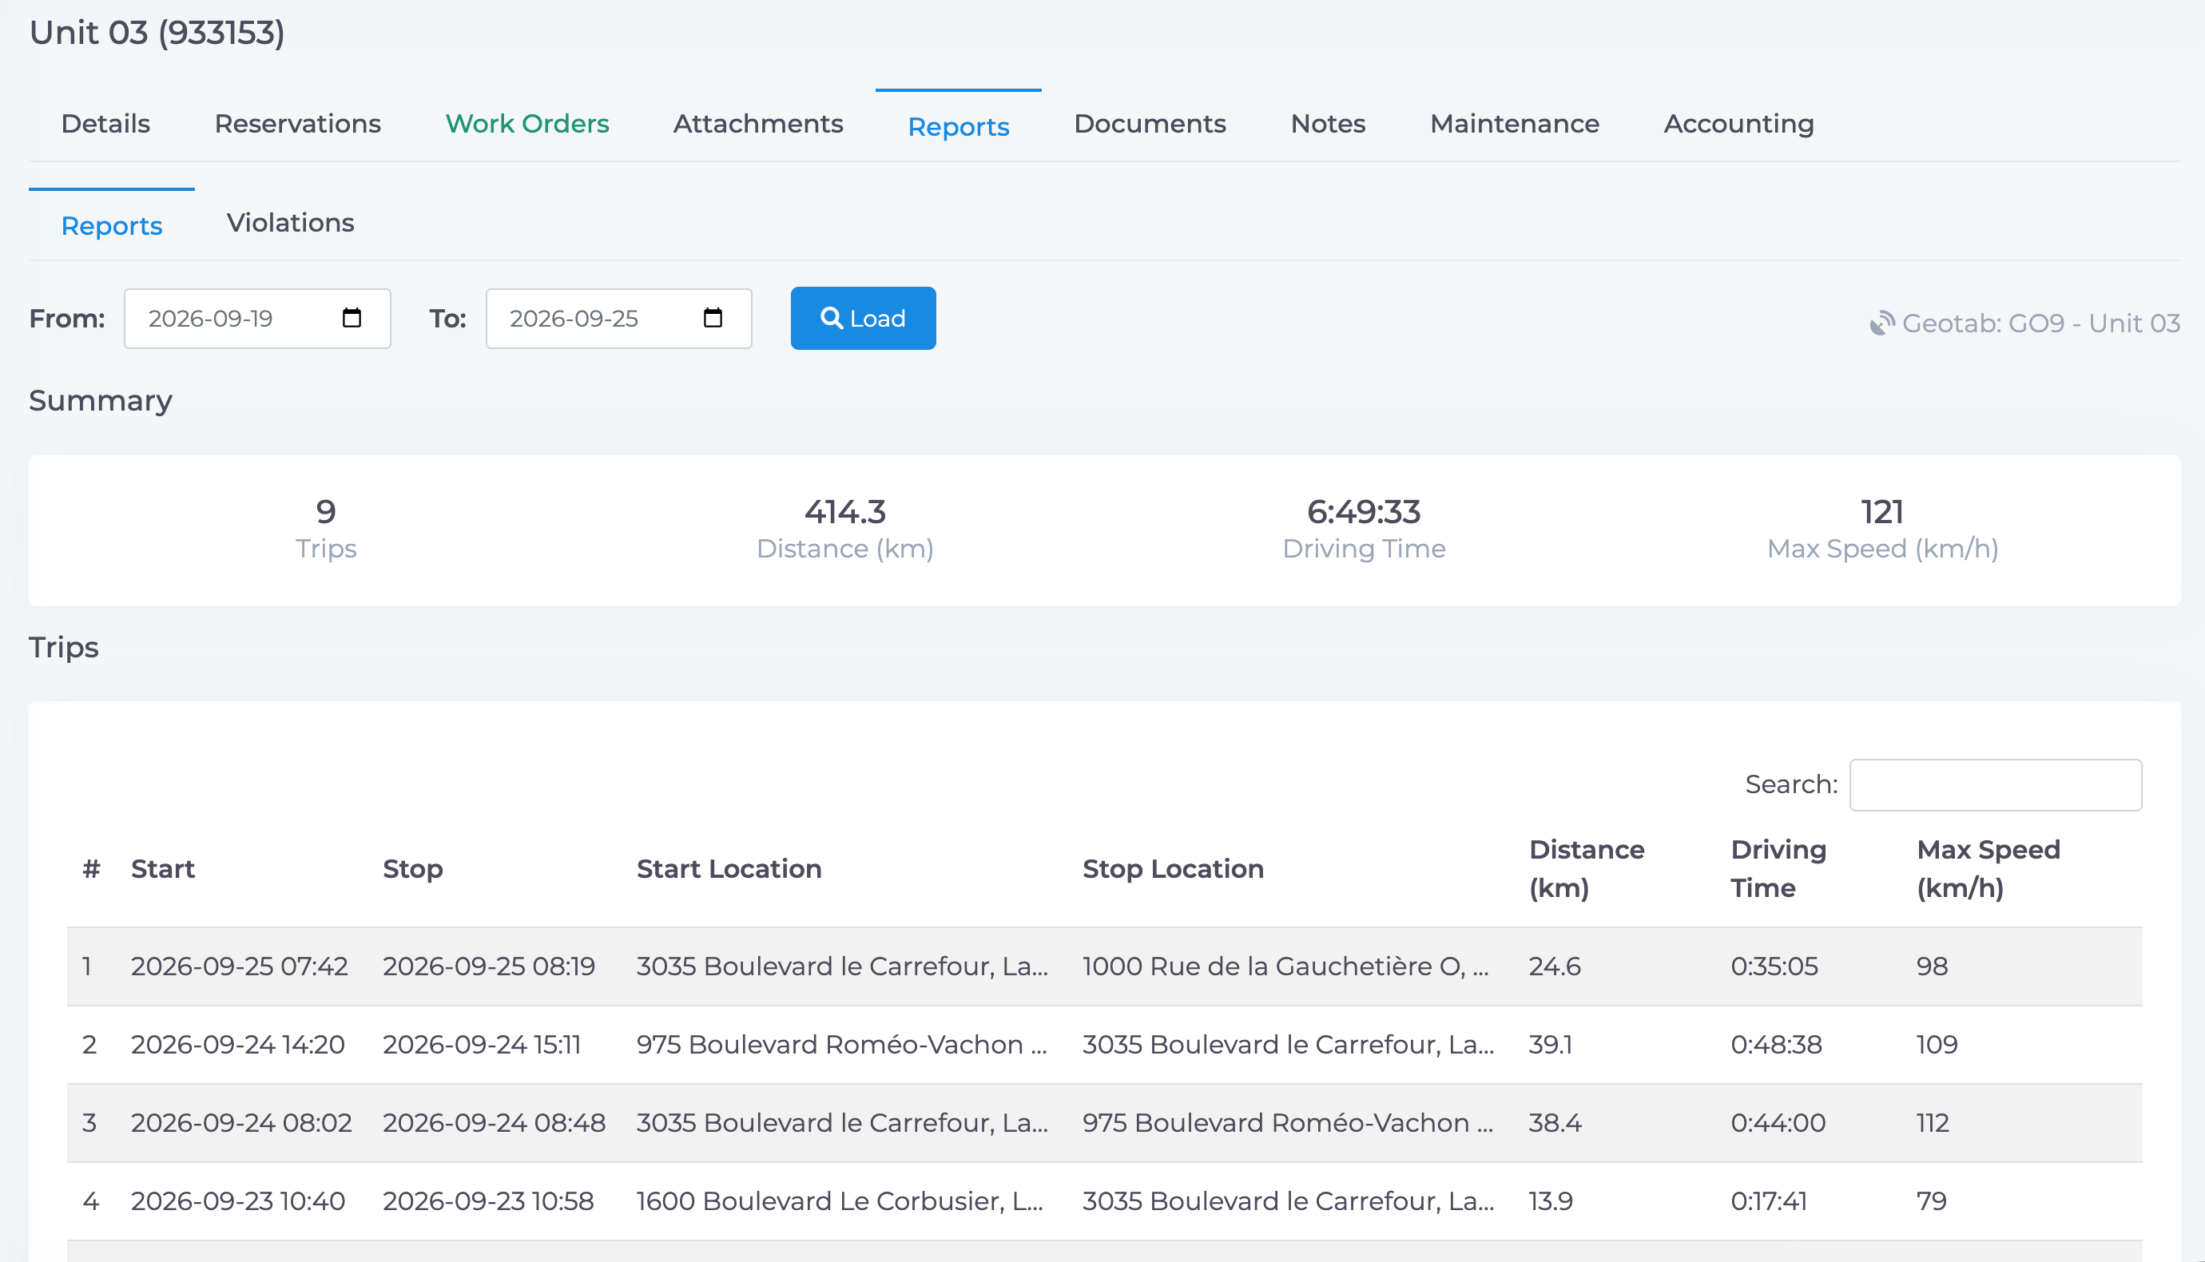Click start location 975 Boulevard Roméo-Vachon in trip 2
Screen dimensions: 2205x1262
pyautogui.click(x=841, y=1045)
